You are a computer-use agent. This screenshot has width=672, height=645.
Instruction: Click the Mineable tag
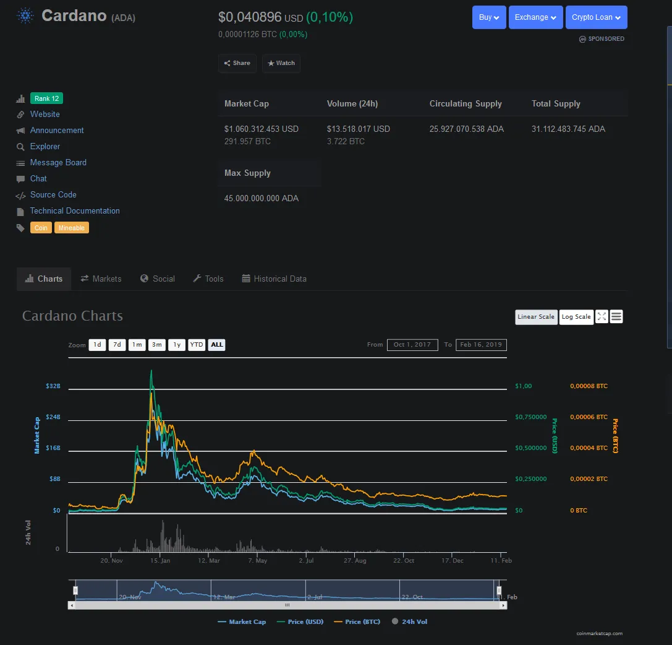(x=72, y=228)
